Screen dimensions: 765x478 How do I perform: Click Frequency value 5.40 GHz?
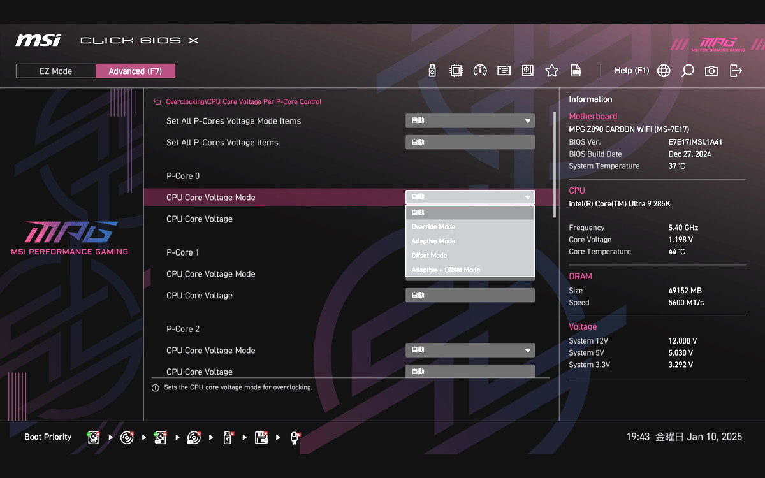tap(683, 228)
